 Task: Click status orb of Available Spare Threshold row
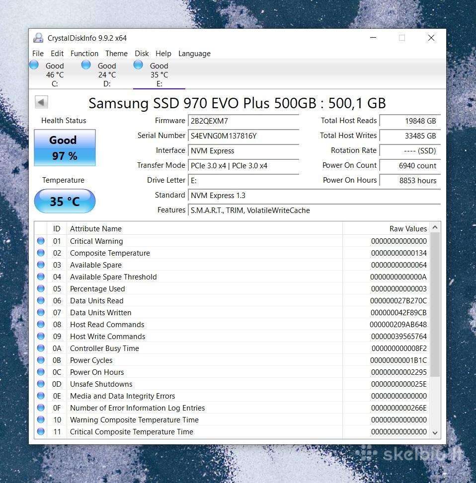pos(41,276)
